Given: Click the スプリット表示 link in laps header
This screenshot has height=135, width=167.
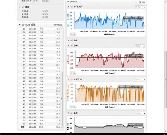Looking at the screenshot, I should tap(58, 25).
